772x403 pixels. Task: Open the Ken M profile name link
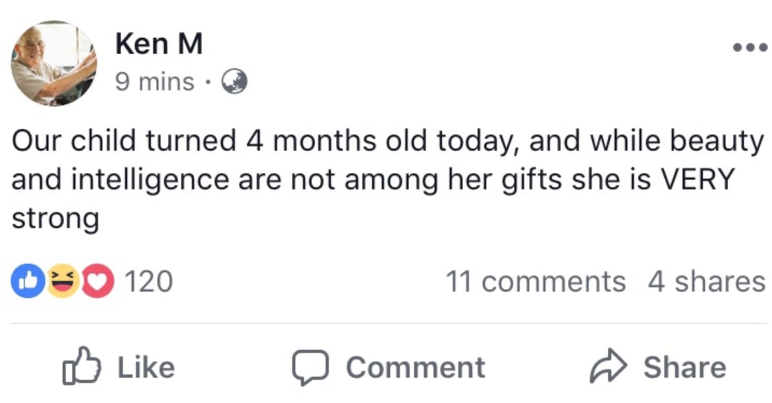point(159,44)
